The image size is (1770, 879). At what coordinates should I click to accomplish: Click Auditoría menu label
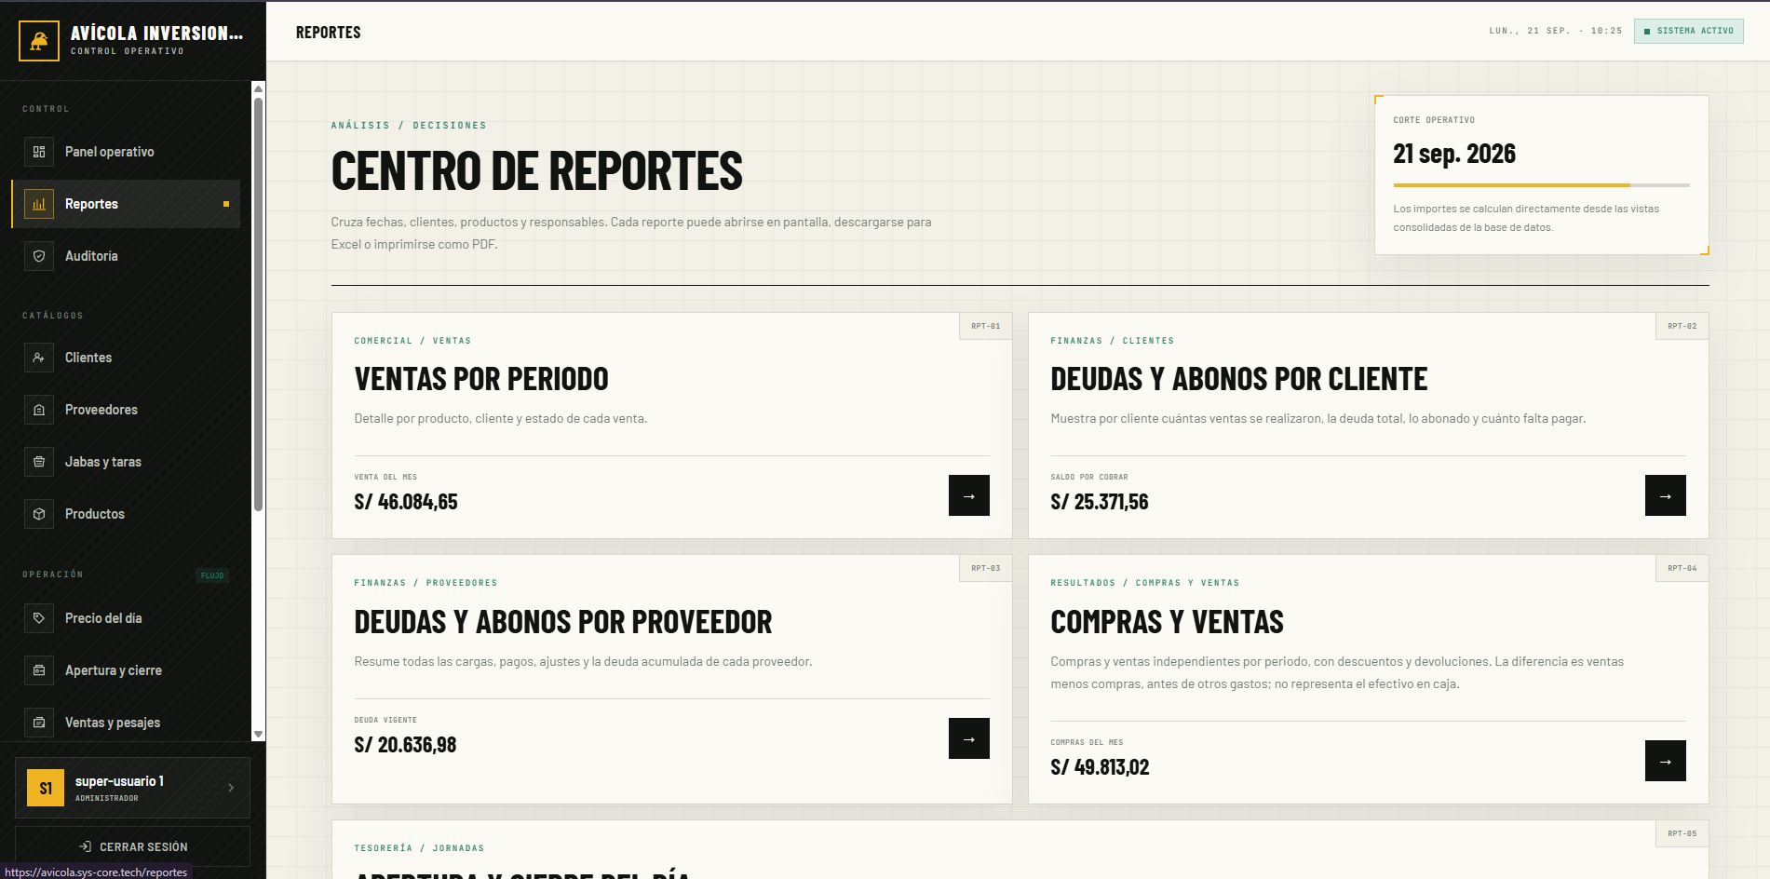click(x=91, y=256)
